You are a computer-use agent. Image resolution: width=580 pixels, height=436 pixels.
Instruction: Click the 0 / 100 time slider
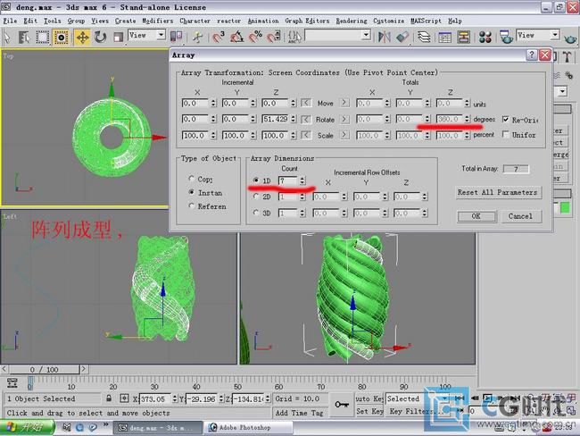[x=44, y=369]
